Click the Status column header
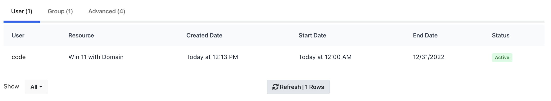Image resolution: width=551 pixels, height=101 pixels. [x=501, y=35]
